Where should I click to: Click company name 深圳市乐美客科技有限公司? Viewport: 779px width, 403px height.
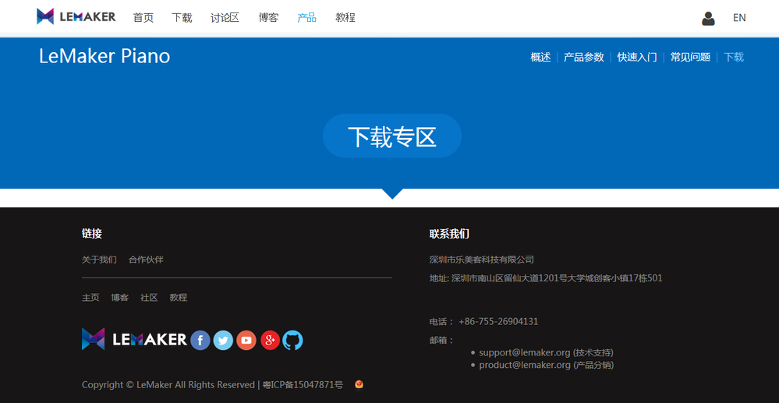point(481,260)
